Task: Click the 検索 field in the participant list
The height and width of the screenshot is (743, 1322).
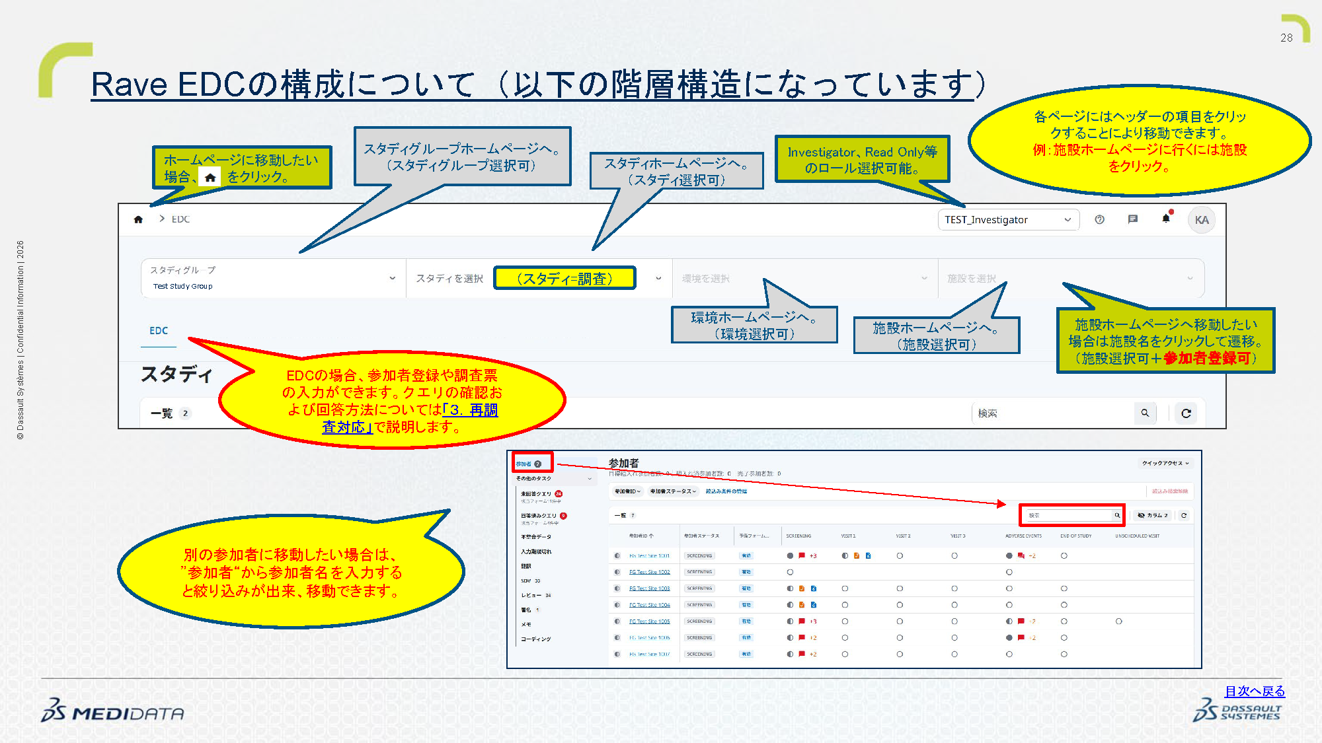Action: [1069, 515]
